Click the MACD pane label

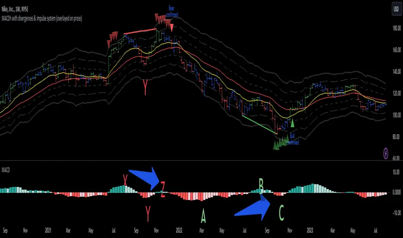pos(6,170)
